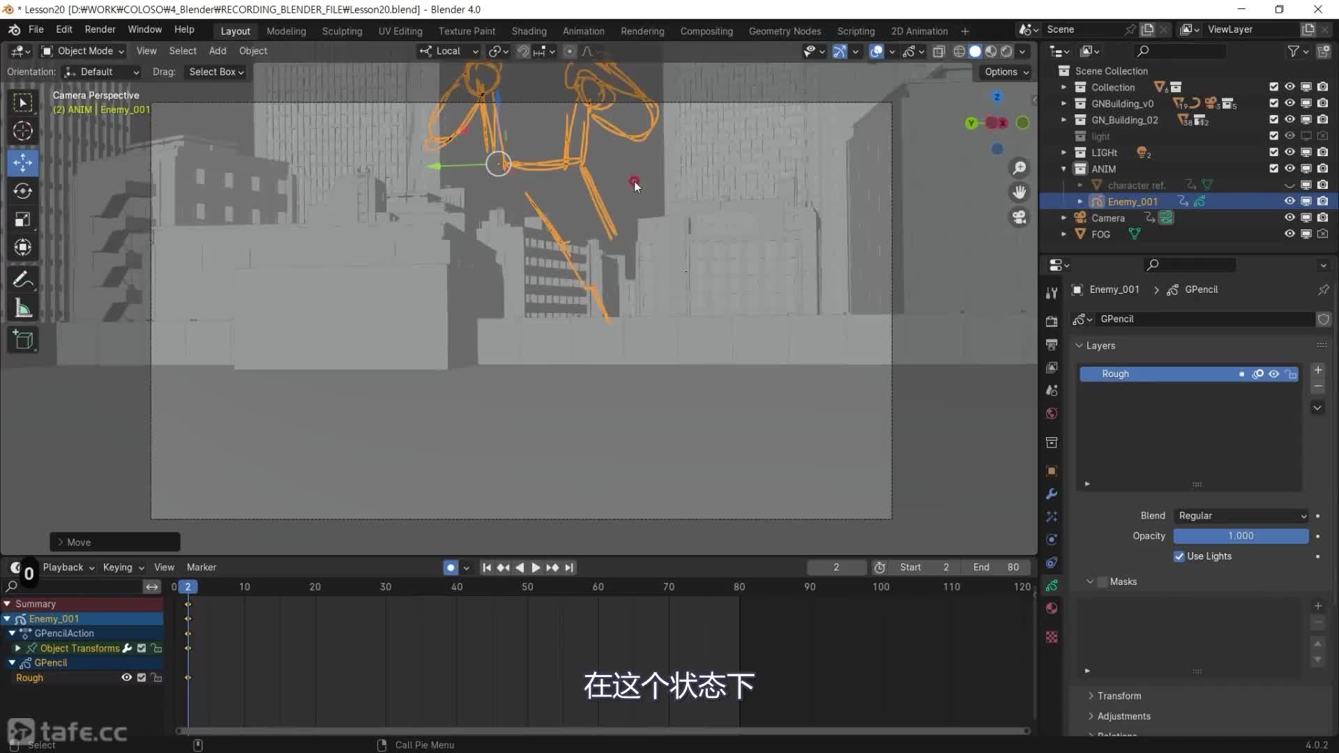Expand the Transform panel section
1339x753 pixels.
click(1119, 696)
